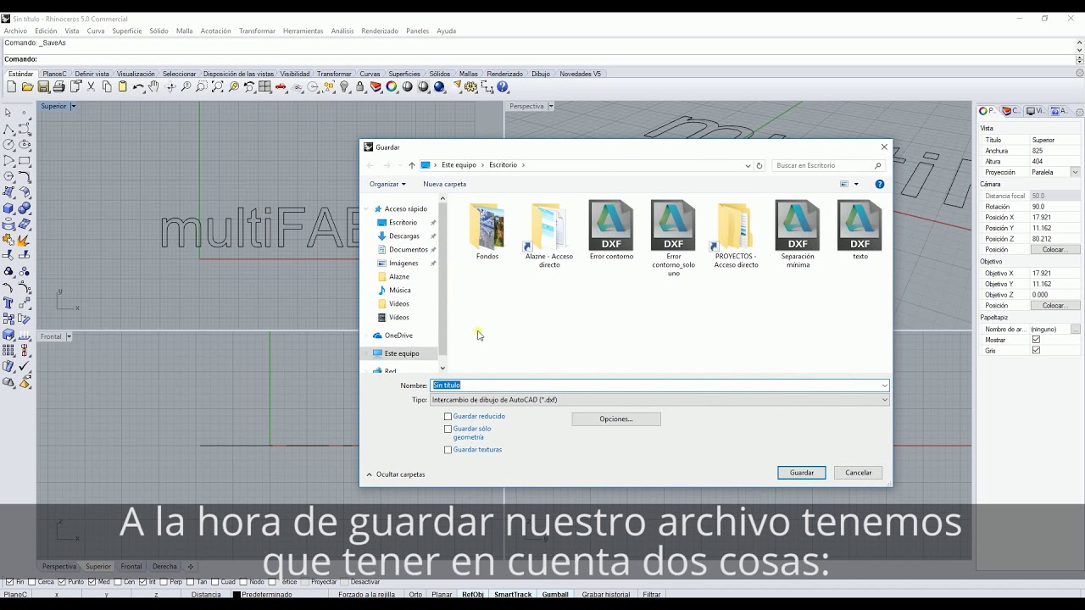Click the help icon in Guardar dialog
Image resolution: width=1085 pixels, height=610 pixels.
pos(880,184)
